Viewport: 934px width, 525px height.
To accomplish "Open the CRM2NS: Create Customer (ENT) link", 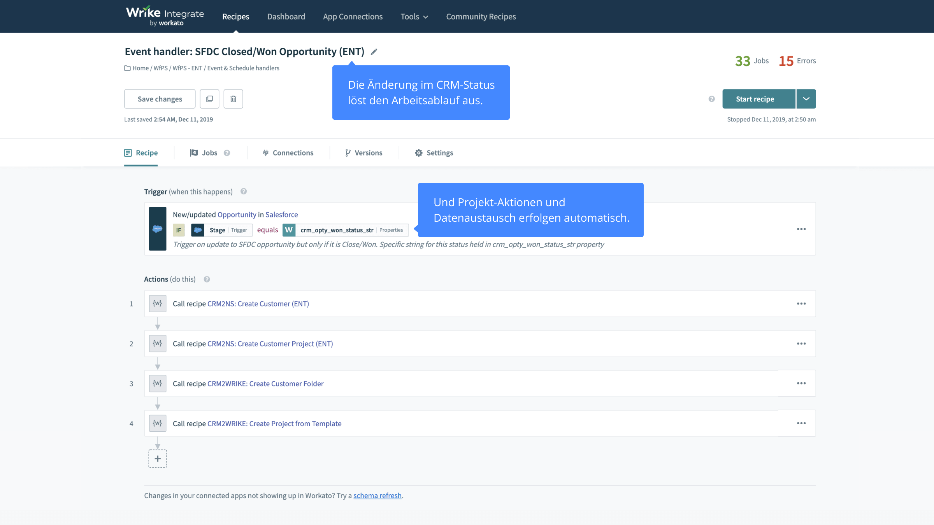I will [258, 304].
